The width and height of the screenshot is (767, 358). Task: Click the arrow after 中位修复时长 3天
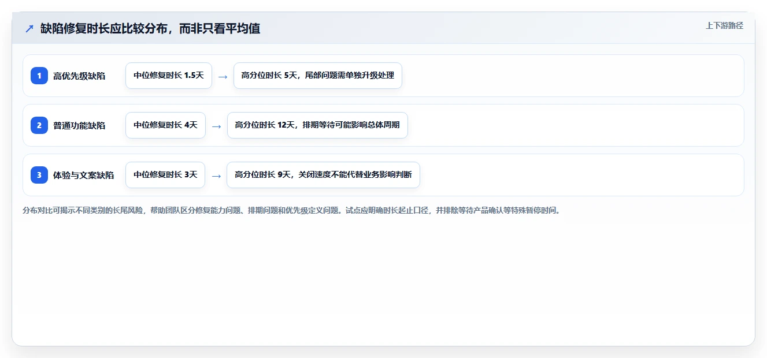(x=216, y=176)
